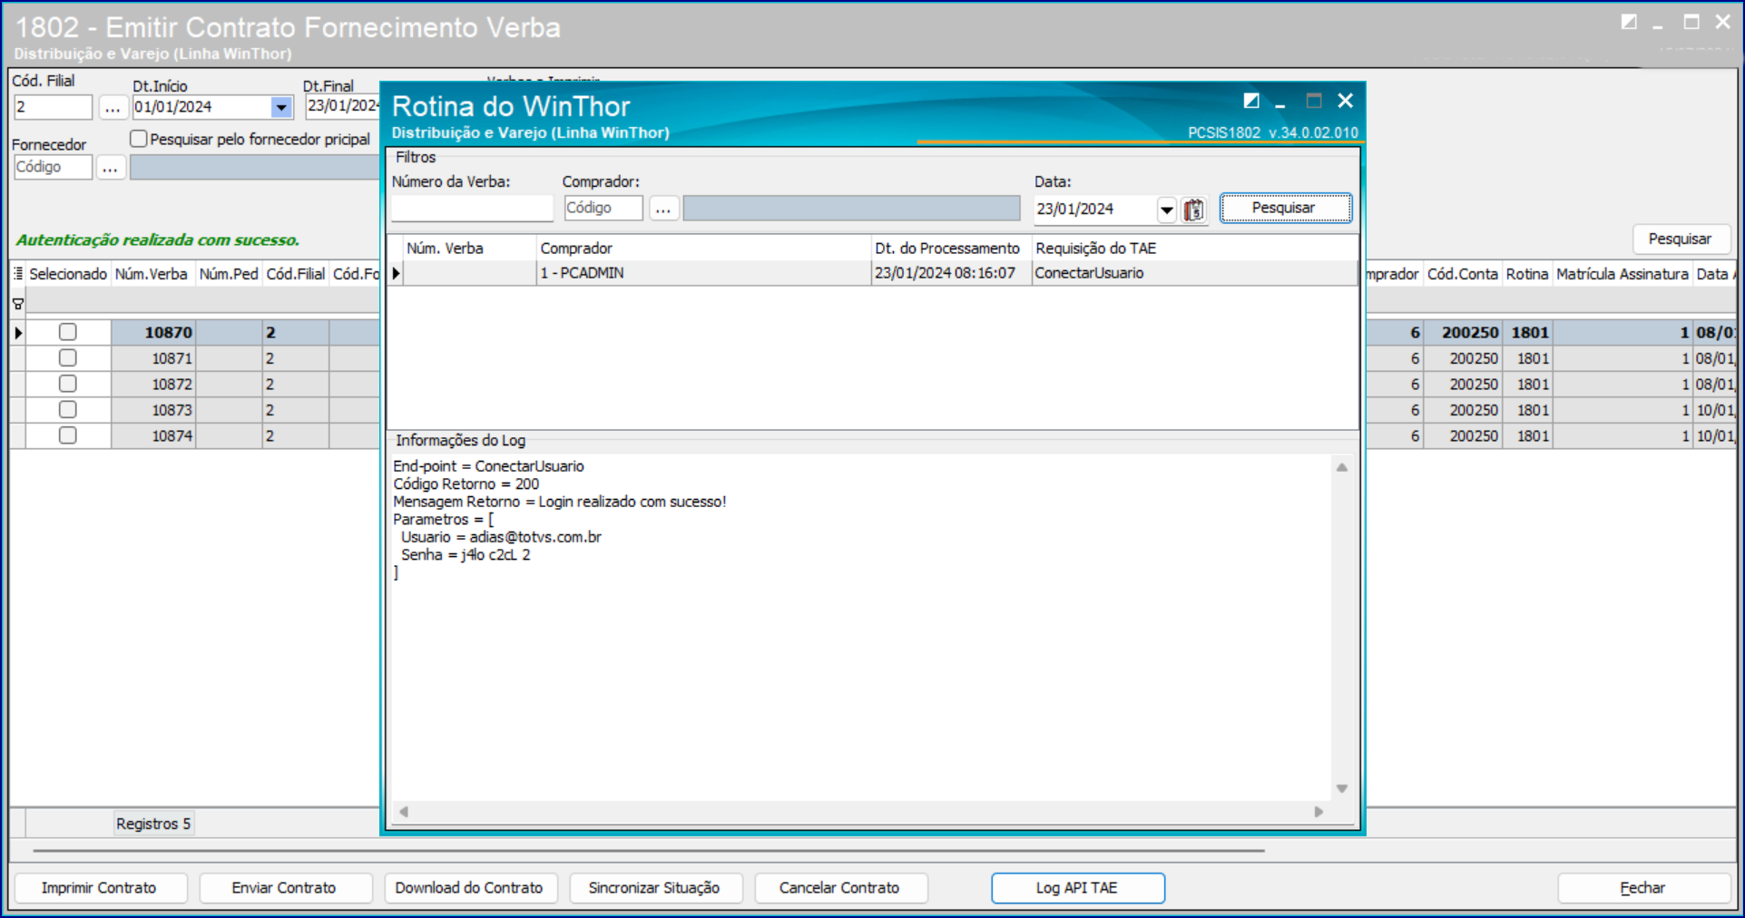Click the Comprador Código input field
The image size is (1745, 918).
click(603, 208)
